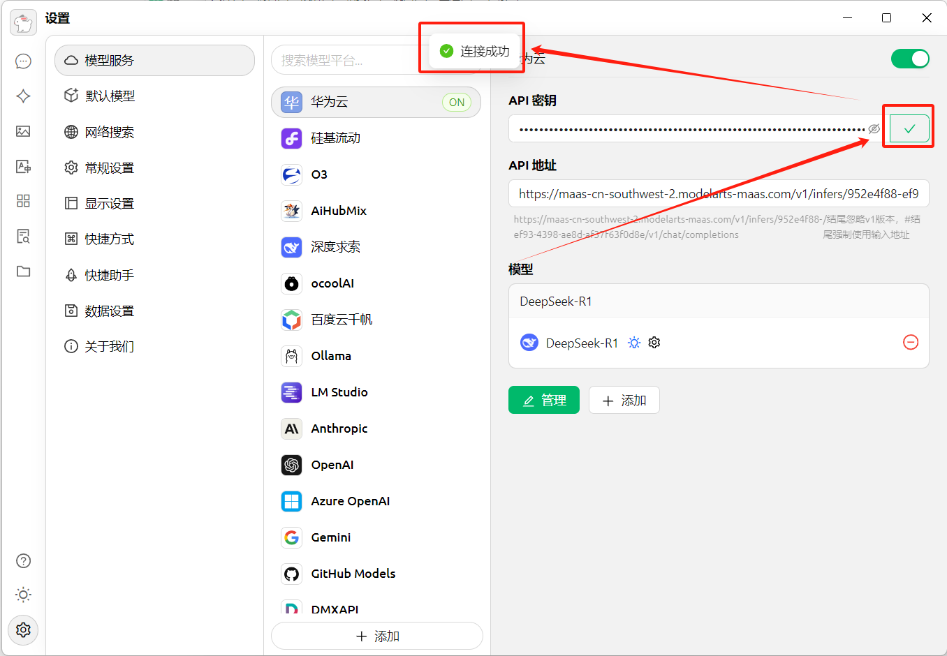Screen dimensions: 947x656
Task: Select the 硅基流动 provider
Action: pos(338,137)
